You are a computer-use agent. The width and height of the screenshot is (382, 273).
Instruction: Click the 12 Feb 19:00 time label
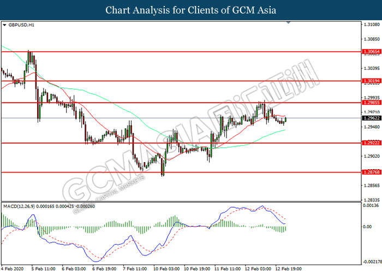pyautogui.click(x=289, y=269)
